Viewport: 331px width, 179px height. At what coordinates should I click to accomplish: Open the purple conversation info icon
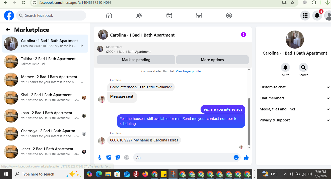244,35
